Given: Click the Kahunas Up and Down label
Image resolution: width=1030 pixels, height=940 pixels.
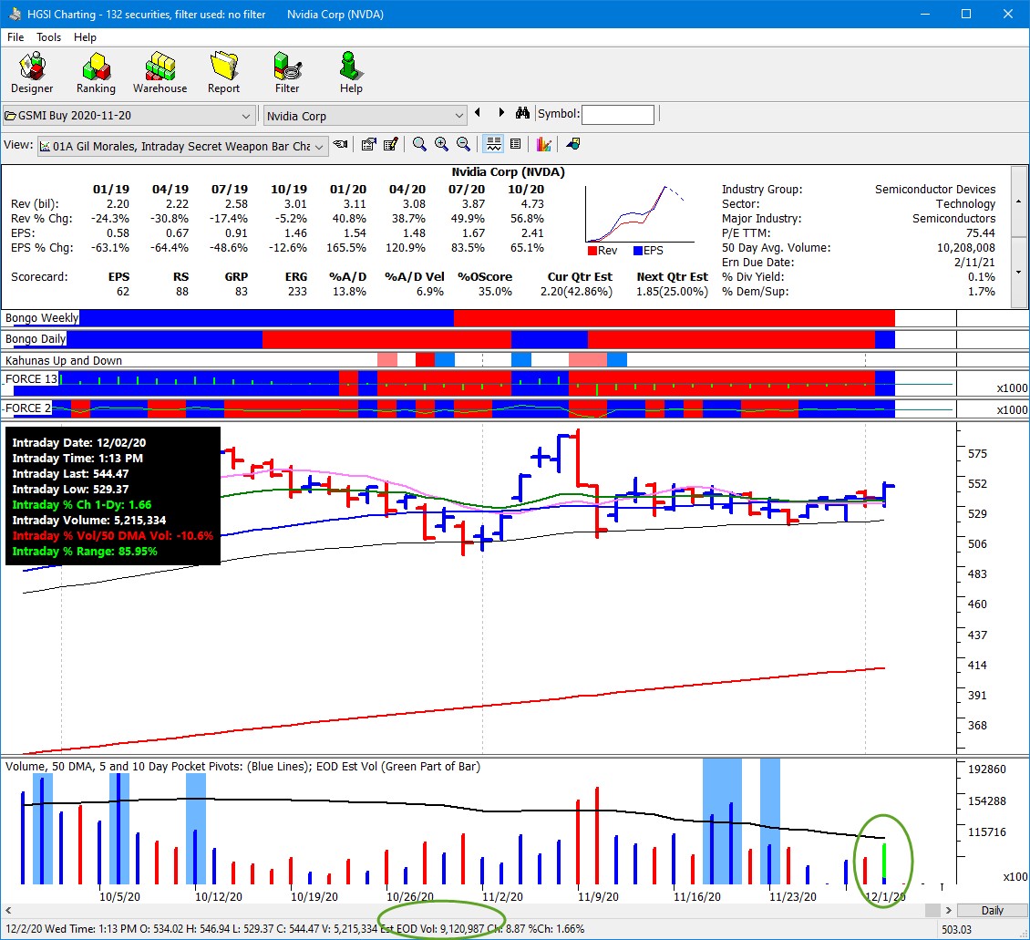Looking at the screenshot, I should 64,361.
